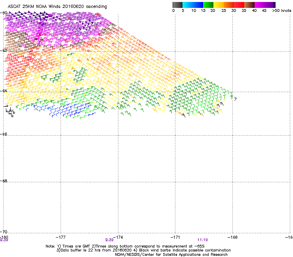Viewport: 293px width, 257px height.
Task: Click the '20' legend scale label
Action: point(213,11)
